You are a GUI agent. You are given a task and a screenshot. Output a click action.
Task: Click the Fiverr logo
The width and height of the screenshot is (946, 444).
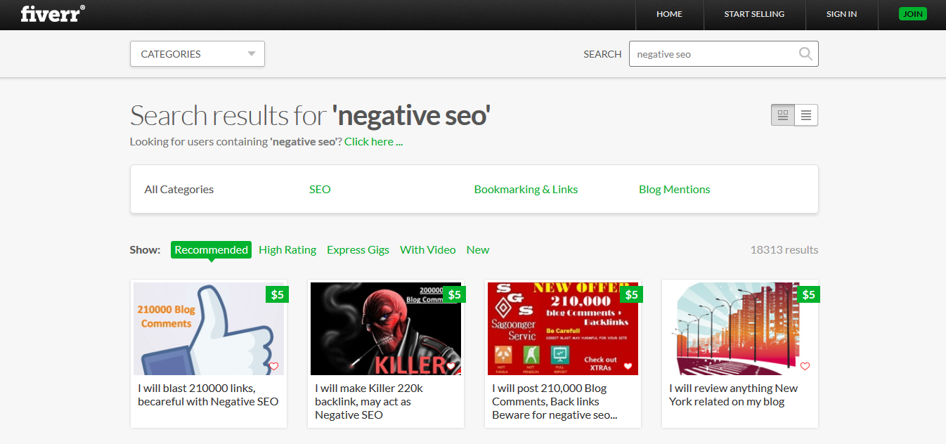point(53,14)
